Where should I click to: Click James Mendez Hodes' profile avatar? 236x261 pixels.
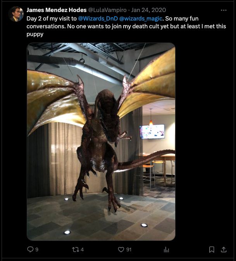tap(16, 14)
